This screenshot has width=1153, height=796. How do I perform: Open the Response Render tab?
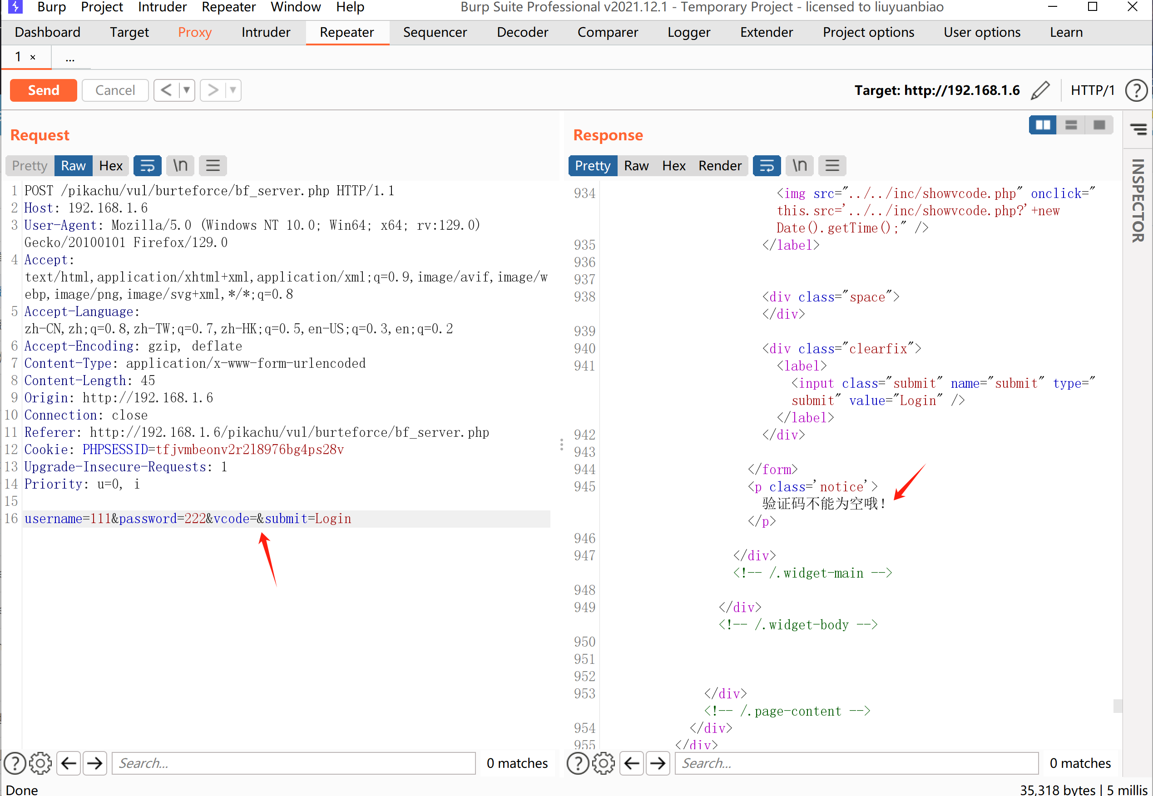[720, 166]
